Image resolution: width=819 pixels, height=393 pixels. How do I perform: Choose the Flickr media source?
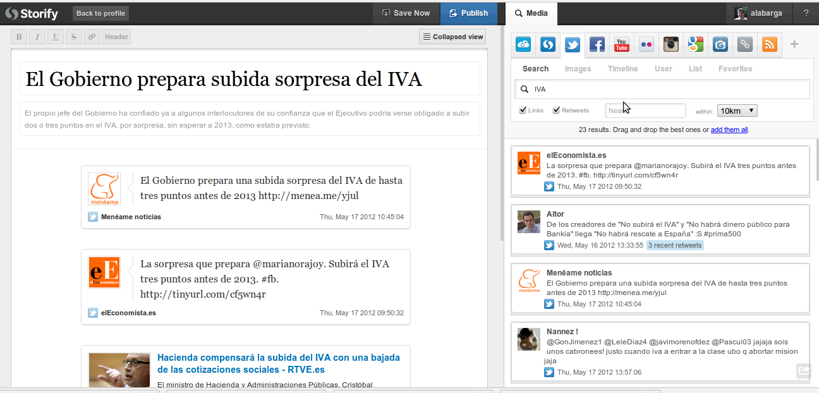tap(646, 45)
